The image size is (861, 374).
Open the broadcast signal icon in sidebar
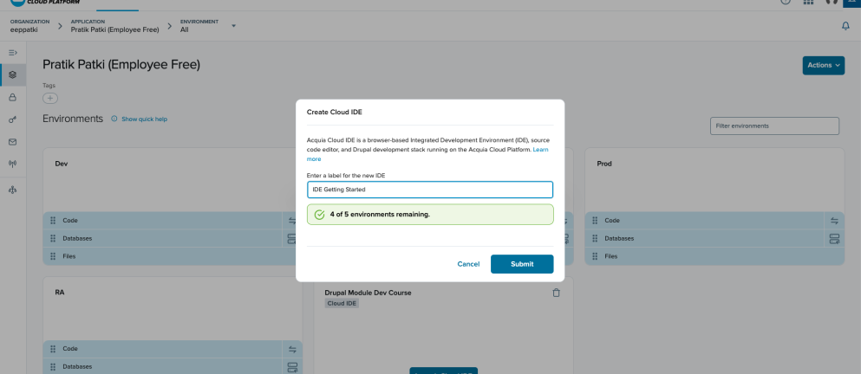click(x=13, y=164)
